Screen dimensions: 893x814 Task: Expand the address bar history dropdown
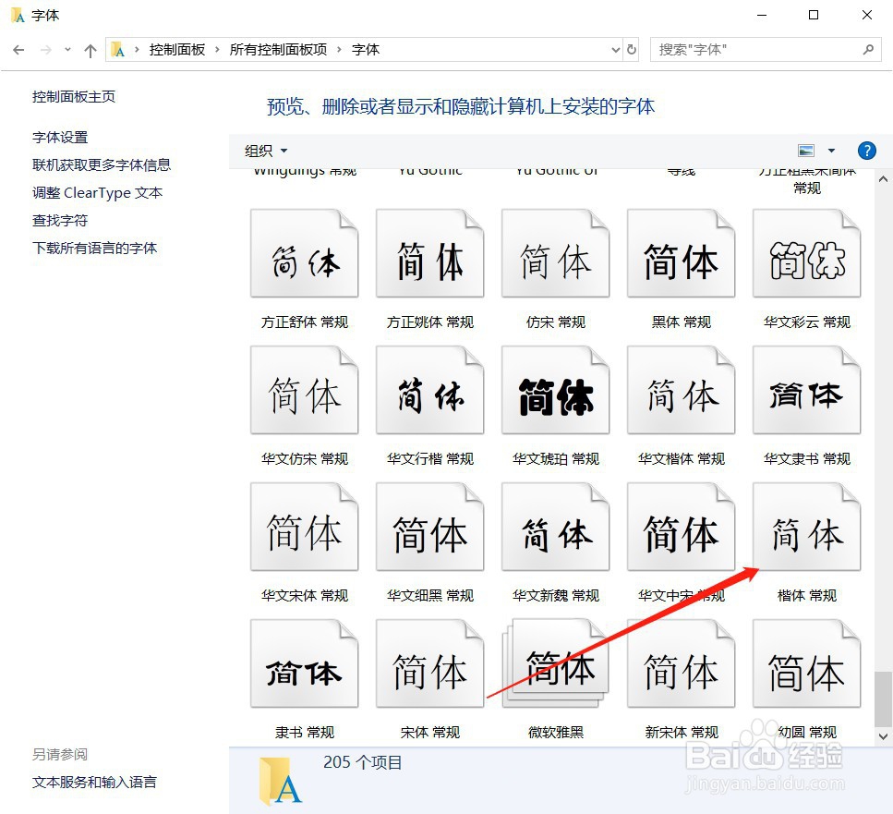click(x=613, y=49)
